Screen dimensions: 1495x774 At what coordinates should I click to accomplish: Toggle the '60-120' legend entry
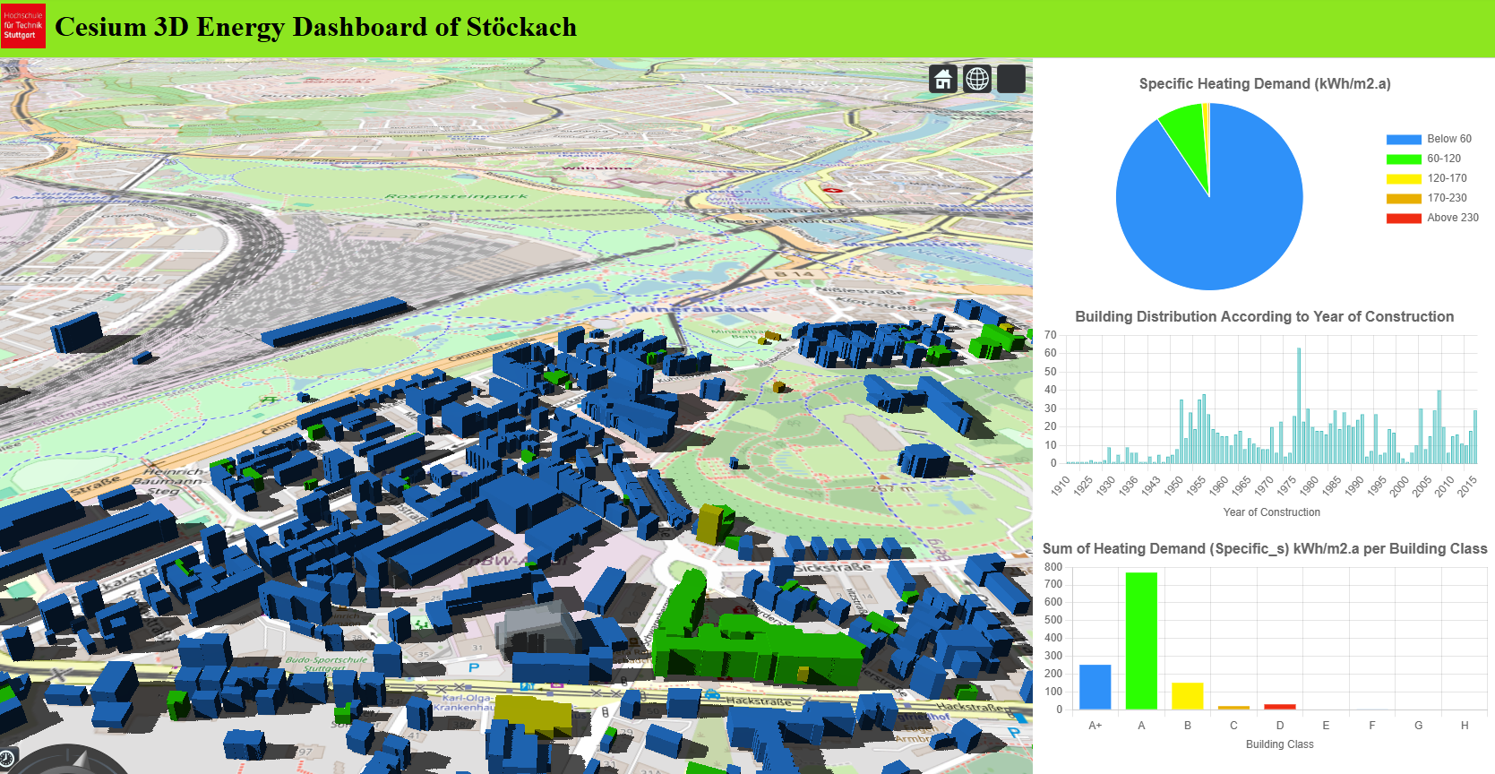point(1423,159)
